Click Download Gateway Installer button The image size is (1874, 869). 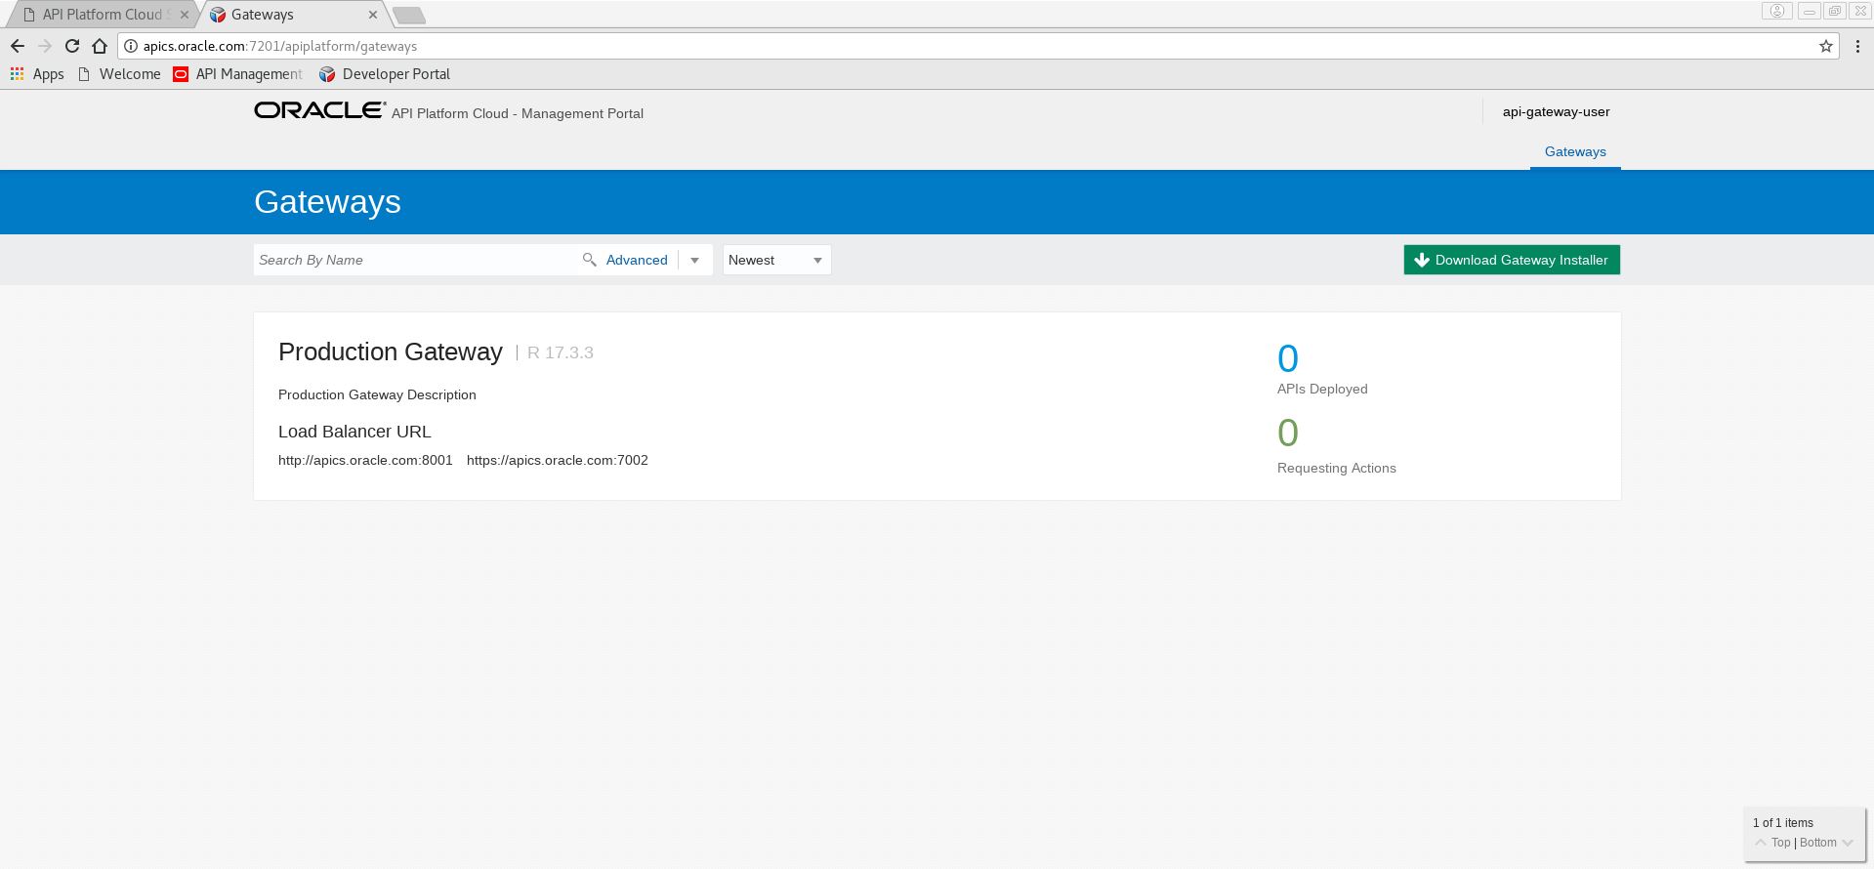[1511, 260]
